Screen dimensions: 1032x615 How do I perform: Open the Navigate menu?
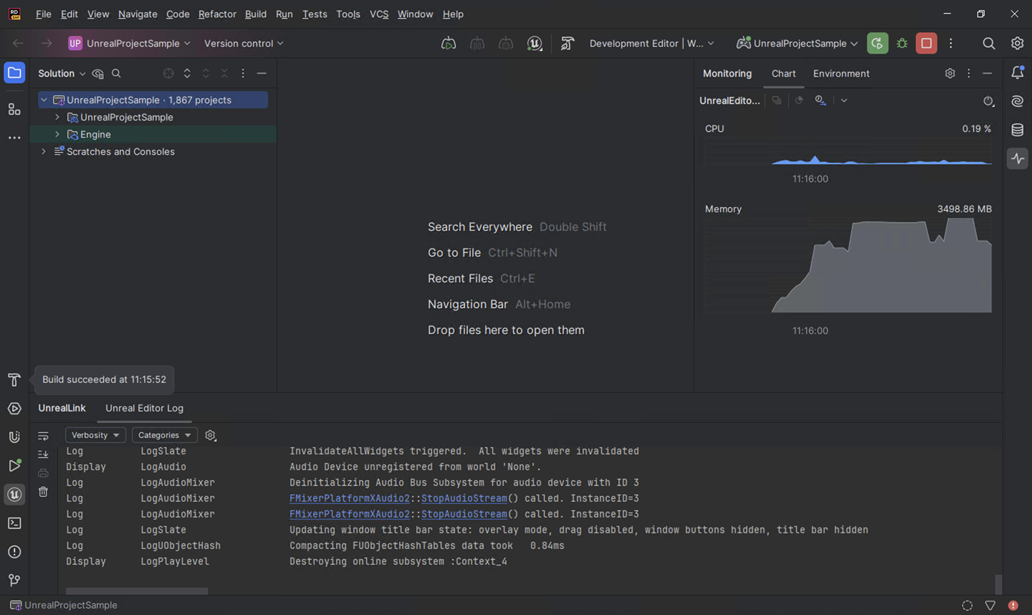[x=138, y=14]
